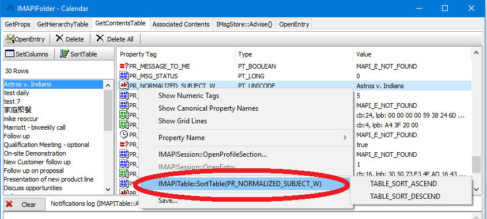Click the app icon in the title bar

coord(10,9)
